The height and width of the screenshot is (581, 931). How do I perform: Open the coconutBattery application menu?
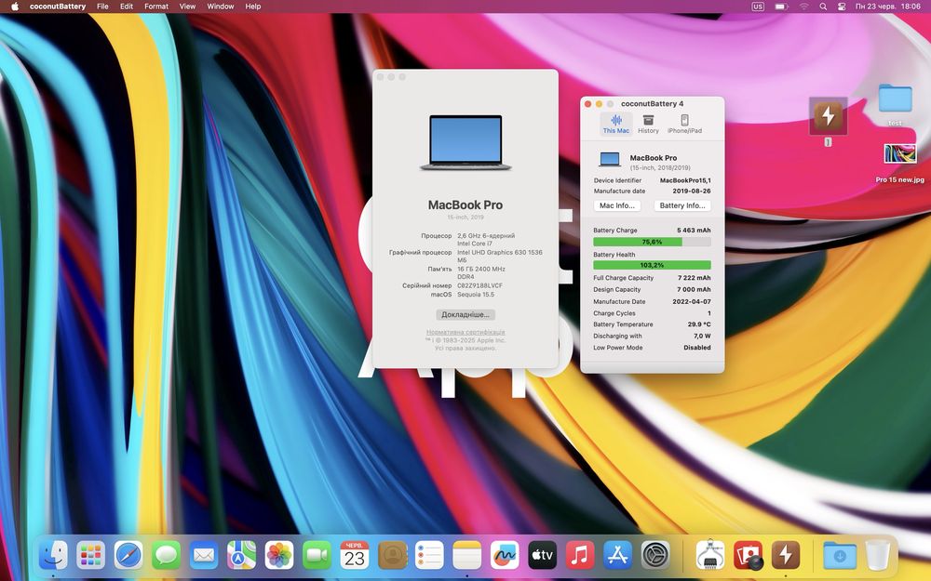[x=58, y=7]
